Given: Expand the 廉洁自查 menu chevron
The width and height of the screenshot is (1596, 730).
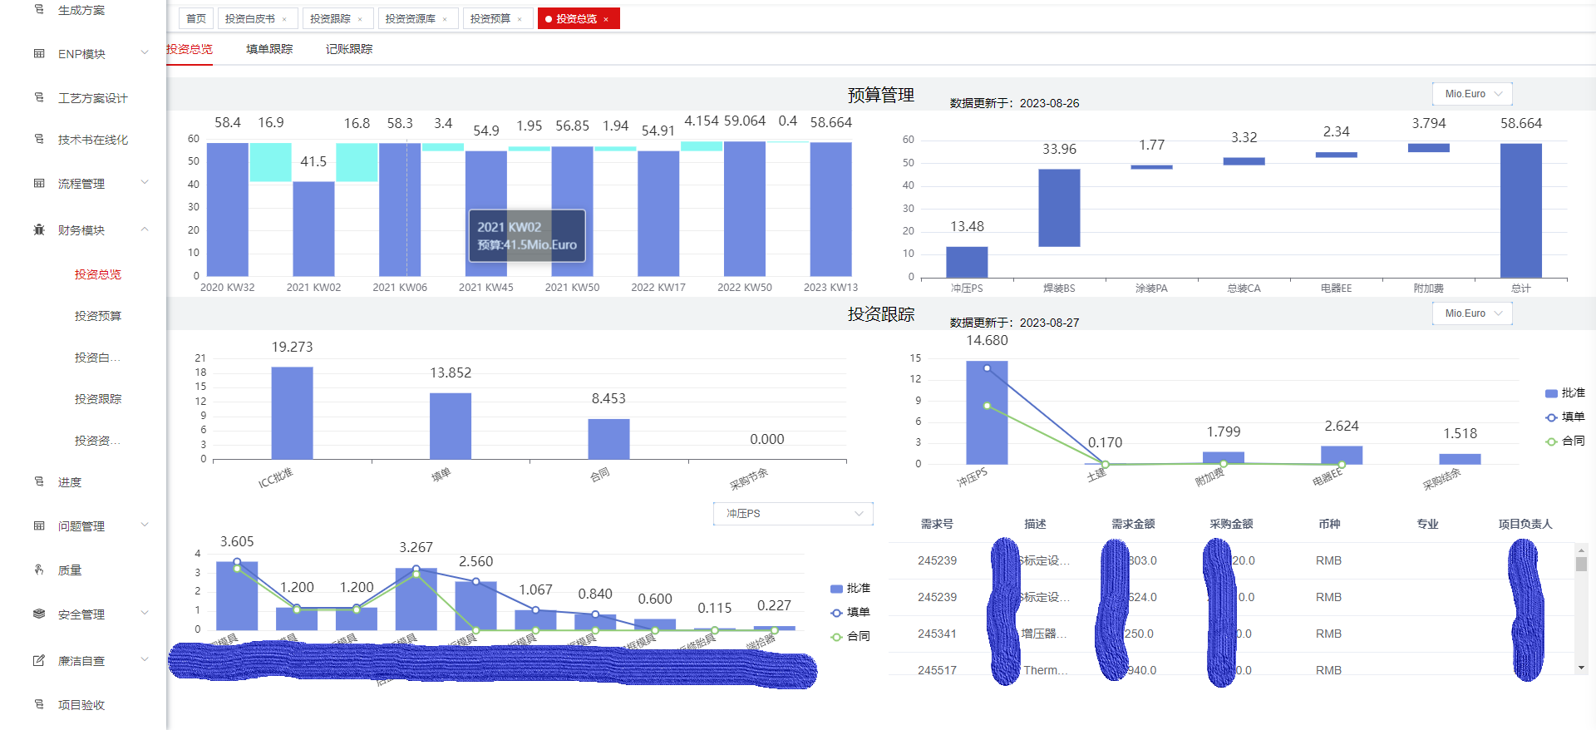Looking at the screenshot, I should pos(145,659).
